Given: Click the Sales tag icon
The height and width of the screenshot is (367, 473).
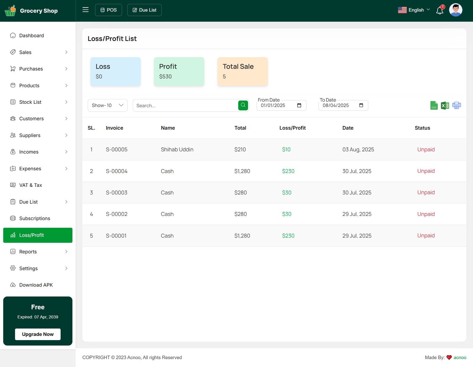Looking at the screenshot, I should [x=13, y=52].
